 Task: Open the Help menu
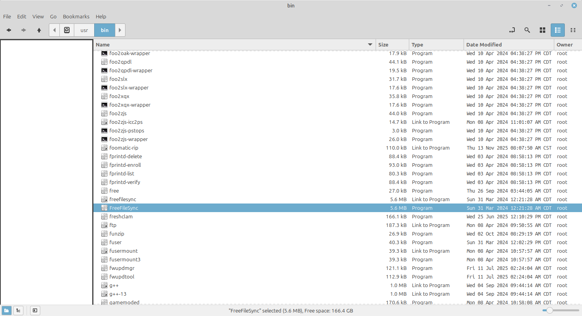click(x=101, y=16)
